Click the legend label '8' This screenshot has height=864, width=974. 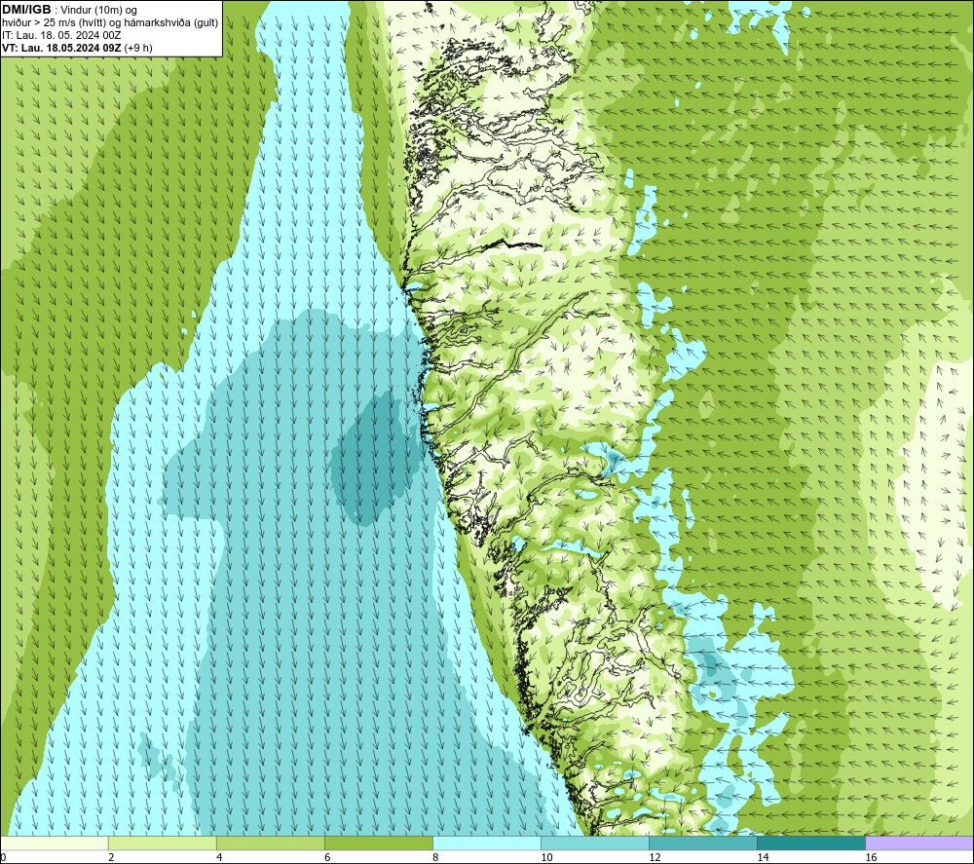click(435, 857)
